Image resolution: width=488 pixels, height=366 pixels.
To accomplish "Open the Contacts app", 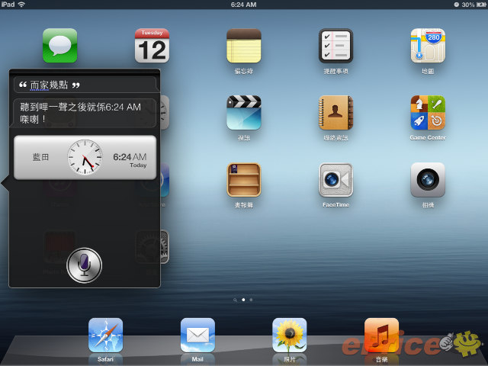I will (335, 112).
